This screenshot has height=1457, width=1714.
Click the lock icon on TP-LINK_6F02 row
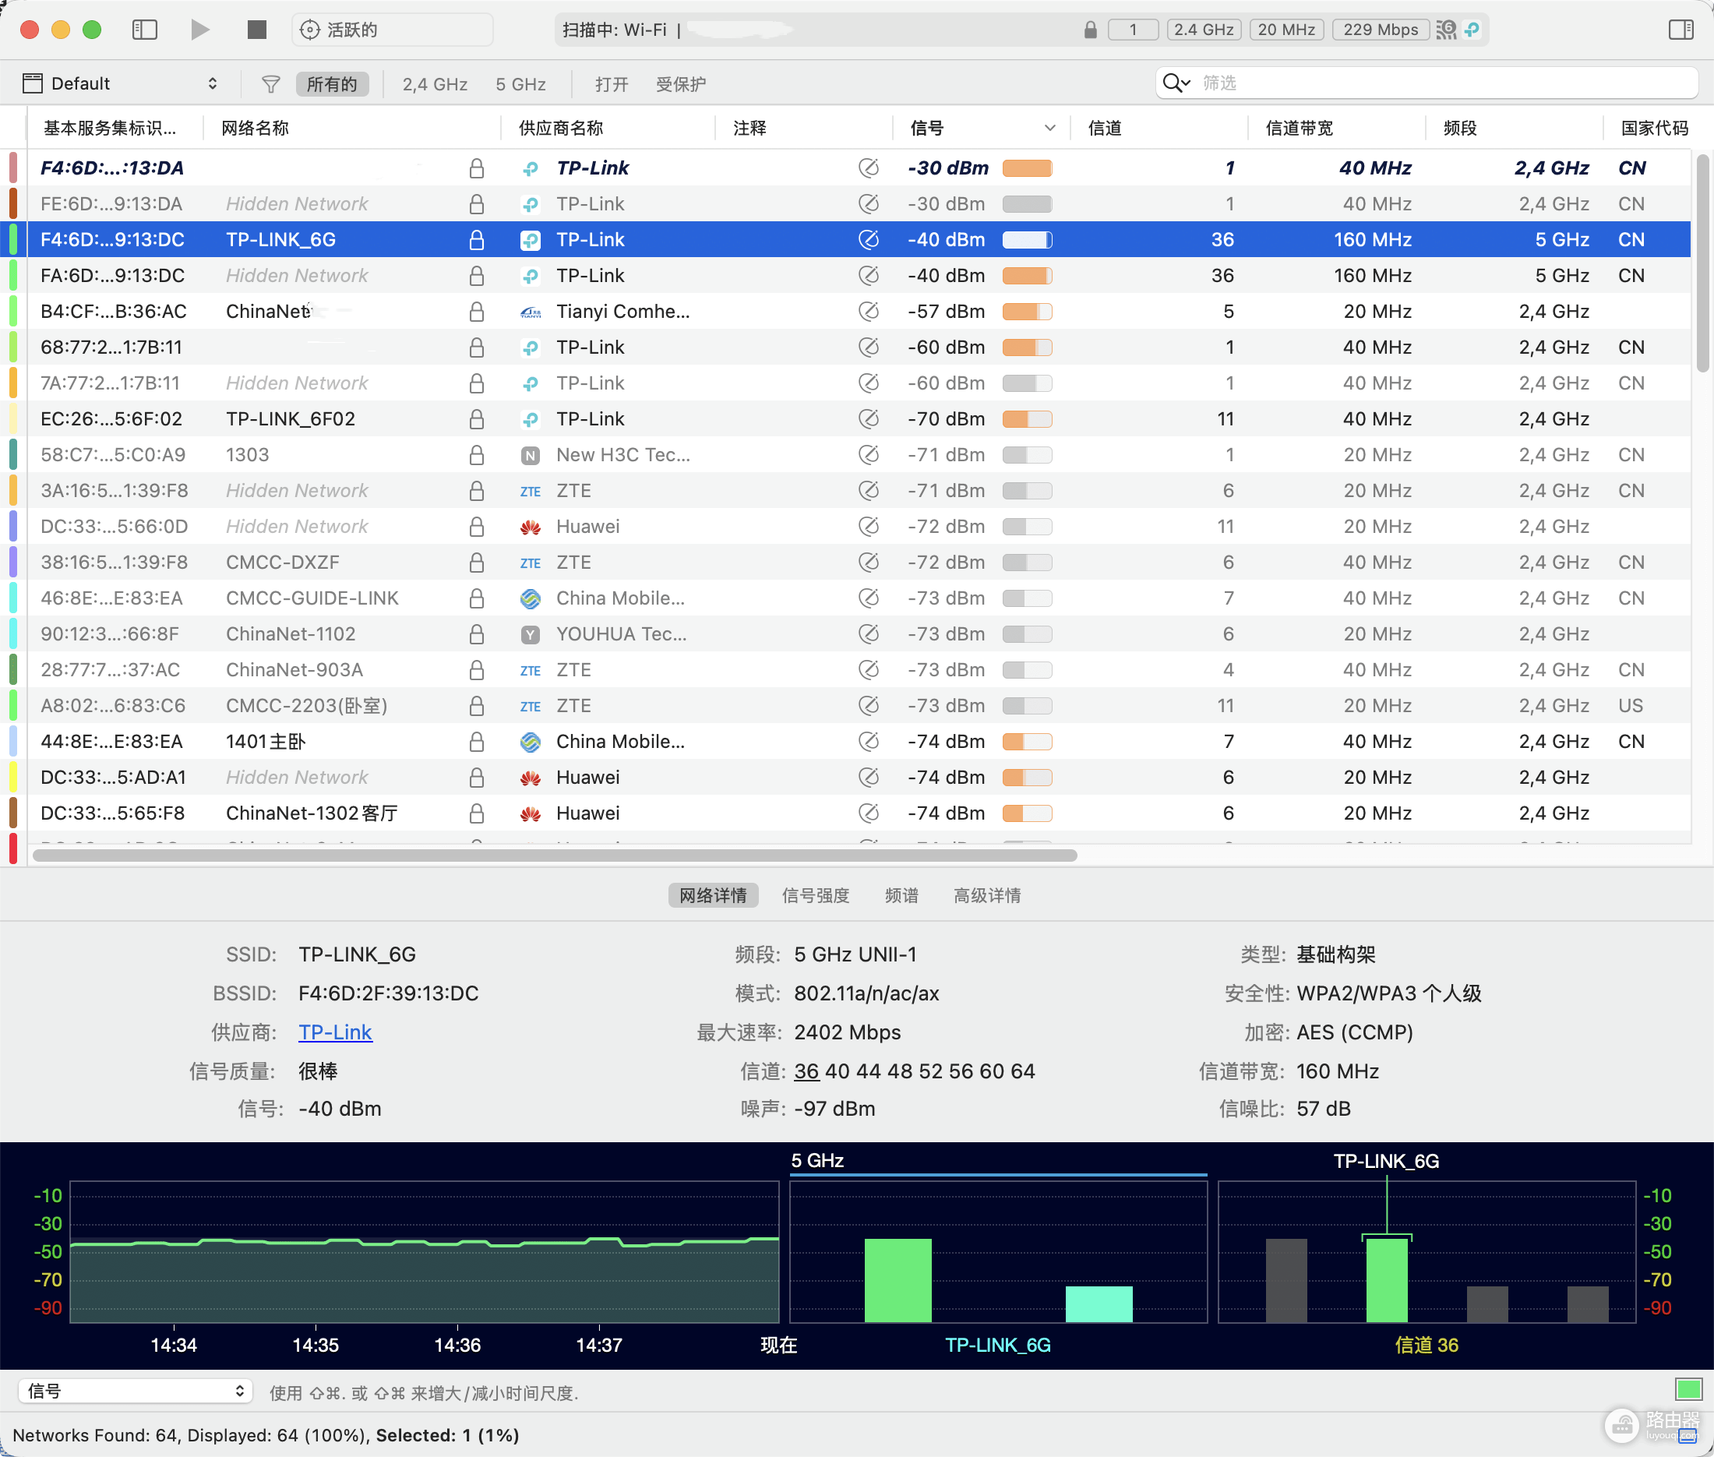coord(477,418)
